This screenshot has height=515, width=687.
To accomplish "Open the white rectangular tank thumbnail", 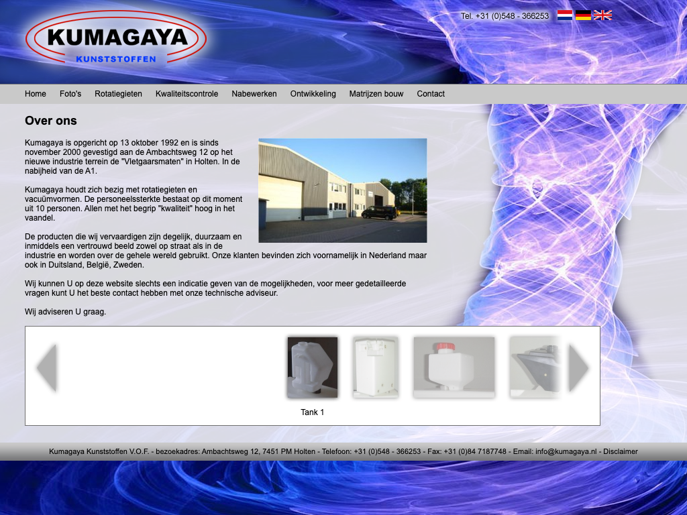I will point(376,367).
